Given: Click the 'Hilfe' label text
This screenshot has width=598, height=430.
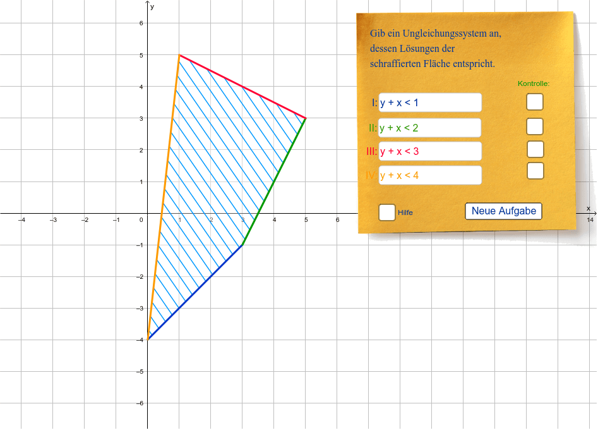Looking at the screenshot, I should [405, 212].
